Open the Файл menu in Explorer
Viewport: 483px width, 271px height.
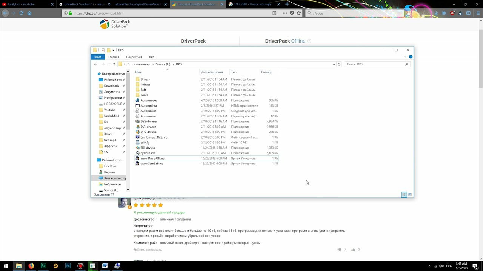[x=98, y=57]
